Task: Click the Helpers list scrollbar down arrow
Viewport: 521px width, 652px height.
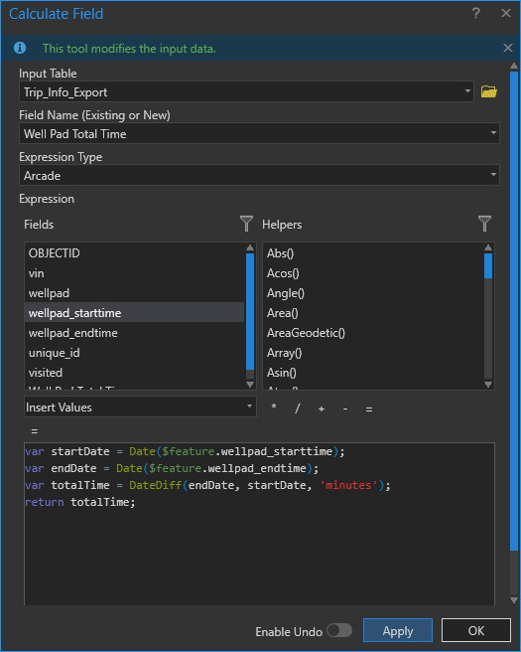Action: [x=488, y=385]
